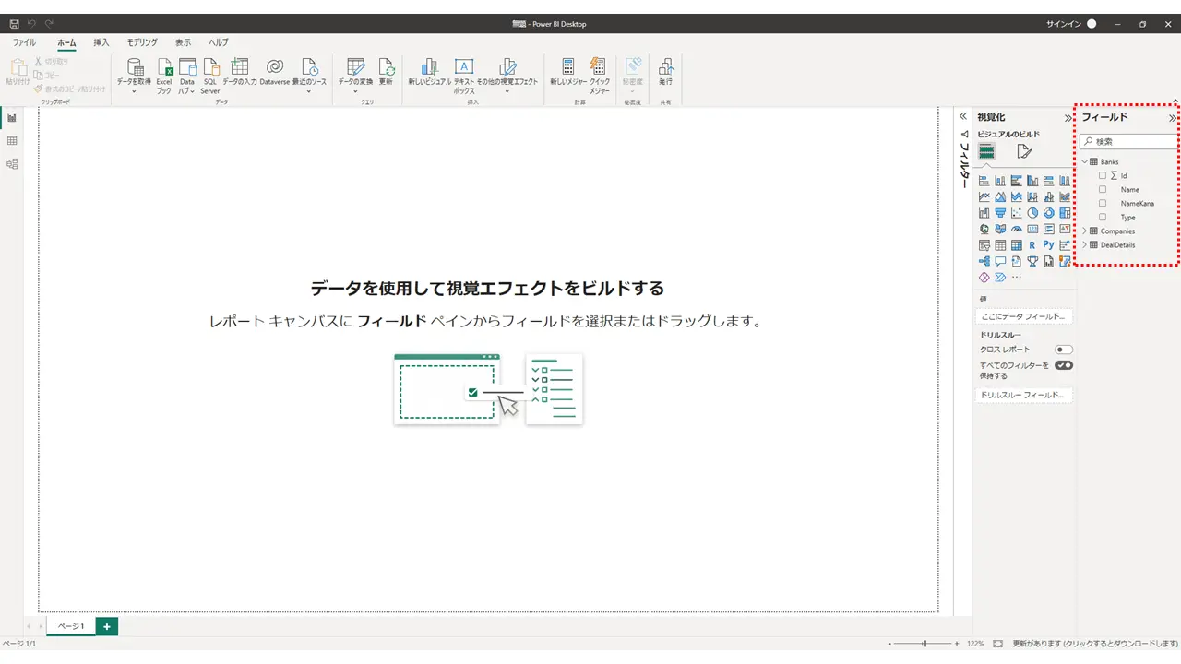Select the R script visual icon
Image resolution: width=1181 pixels, height=664 pixels.
point(1032,245)
